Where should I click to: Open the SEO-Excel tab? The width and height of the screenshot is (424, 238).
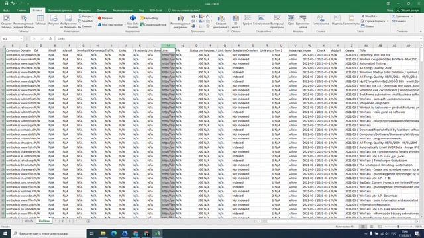pyautogui.click(x=156, y=11)
